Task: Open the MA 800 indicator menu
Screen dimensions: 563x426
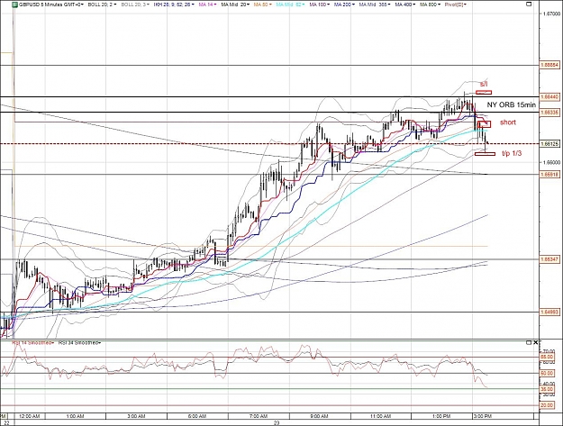Action: [x=431, y=5]
